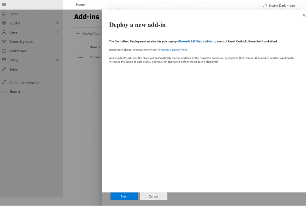
Task: Select the Studiox add-in row
Action: click(88, 57)
